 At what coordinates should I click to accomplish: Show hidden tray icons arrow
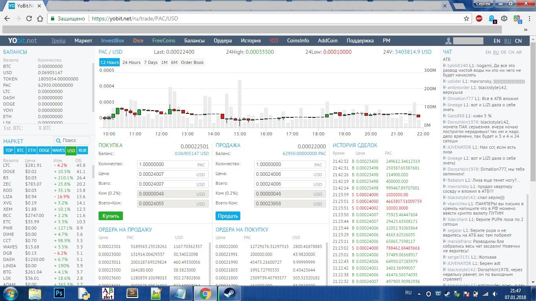pyautogui.click(x=419, y=294)
